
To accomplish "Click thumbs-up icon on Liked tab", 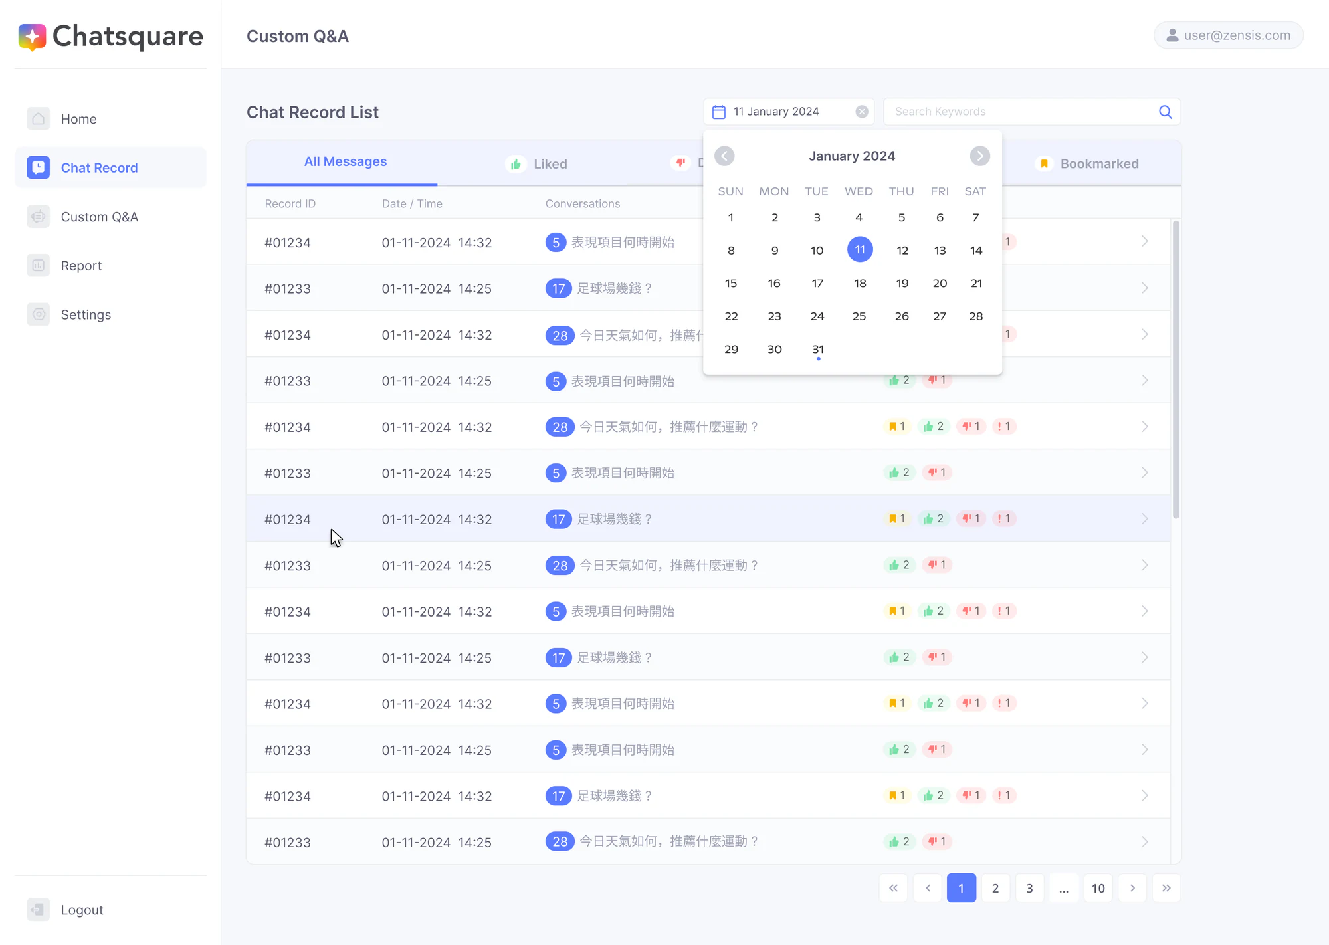I will pos(516,164).
